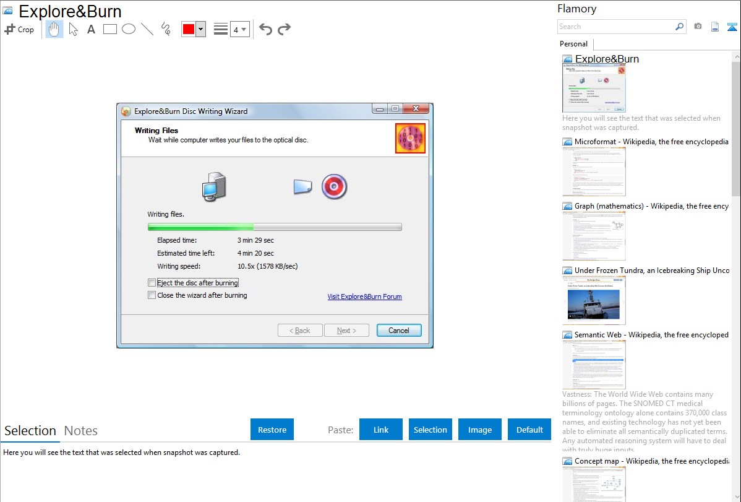
Task: Select the Crop tool
Action: pyautogui.click(x=19, y=29)
